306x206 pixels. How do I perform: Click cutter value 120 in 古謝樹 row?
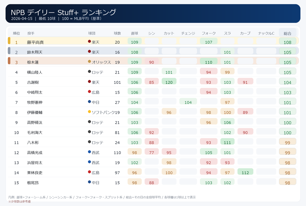tap(169, 81)
